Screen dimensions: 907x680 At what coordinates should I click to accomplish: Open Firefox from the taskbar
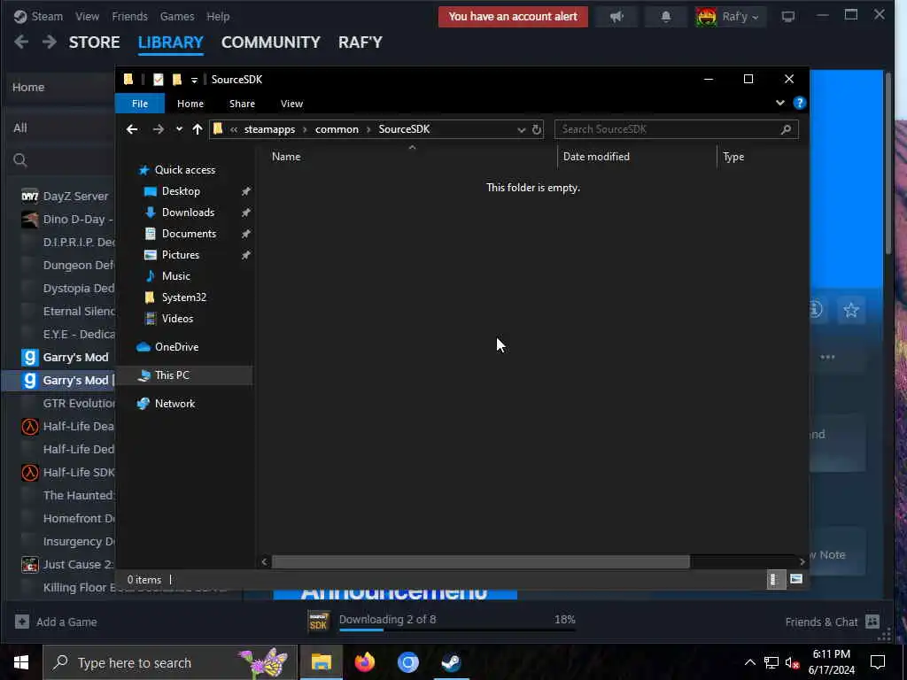[364, 662]
